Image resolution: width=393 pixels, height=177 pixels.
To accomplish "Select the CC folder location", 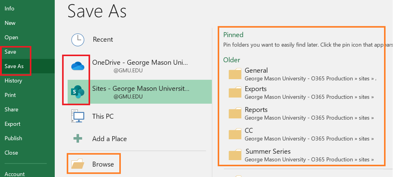I will pos(249,131).
